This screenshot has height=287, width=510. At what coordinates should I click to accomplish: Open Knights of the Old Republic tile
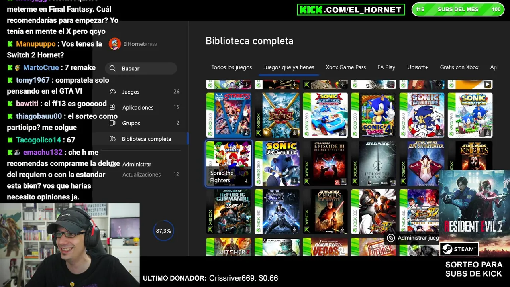pos(325,212)
